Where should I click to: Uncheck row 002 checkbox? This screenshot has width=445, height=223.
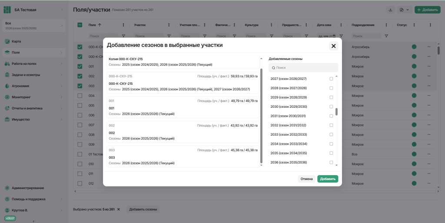click(80, 76)
